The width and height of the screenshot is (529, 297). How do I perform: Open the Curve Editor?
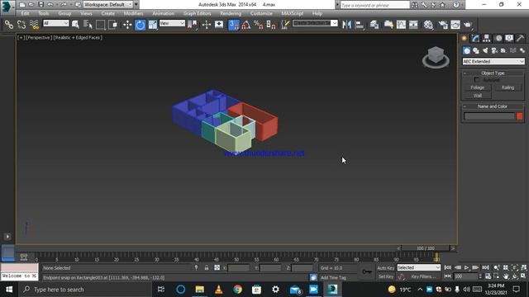click(x=401, y=24)
